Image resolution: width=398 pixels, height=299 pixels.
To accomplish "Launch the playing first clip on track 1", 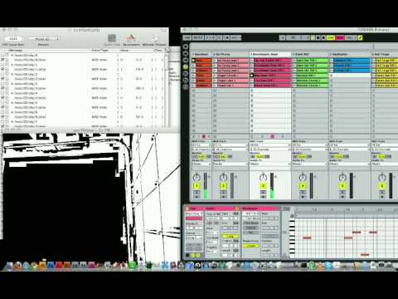I will click(194, 61).
